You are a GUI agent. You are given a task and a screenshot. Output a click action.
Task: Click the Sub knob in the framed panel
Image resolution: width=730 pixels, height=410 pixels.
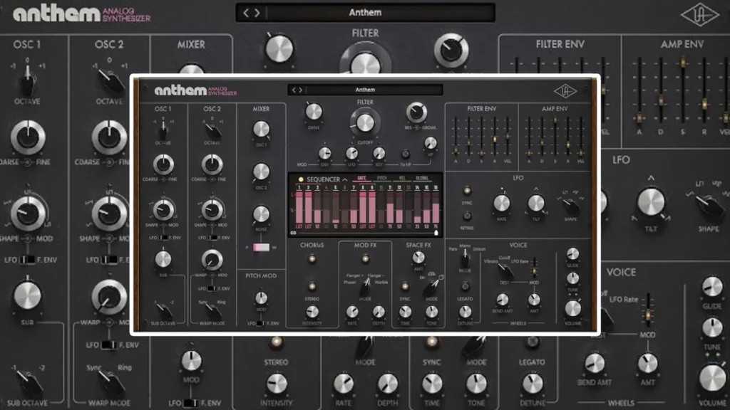click(163, 259)
